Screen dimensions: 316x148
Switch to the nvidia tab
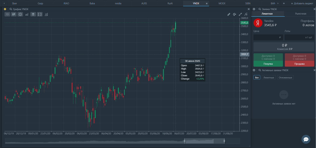118,3
